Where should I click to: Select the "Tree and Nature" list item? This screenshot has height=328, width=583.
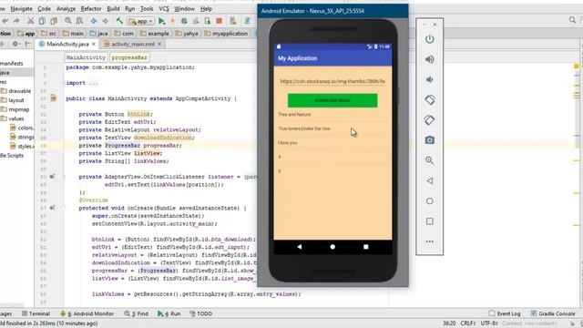point(332,115)
